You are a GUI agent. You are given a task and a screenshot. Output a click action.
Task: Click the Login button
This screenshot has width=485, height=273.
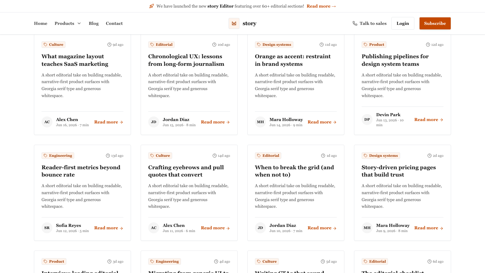click(x=403, y=23)
